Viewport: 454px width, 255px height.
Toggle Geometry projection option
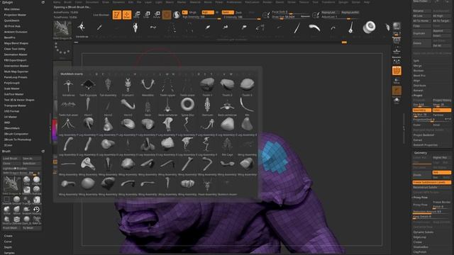click(421, 110)
